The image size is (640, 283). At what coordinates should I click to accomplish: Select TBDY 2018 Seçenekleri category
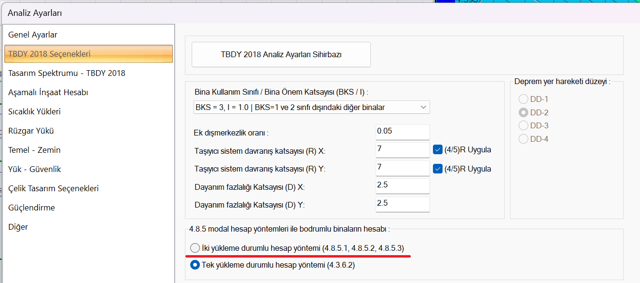pyautogui.click(x=49, y=54)
